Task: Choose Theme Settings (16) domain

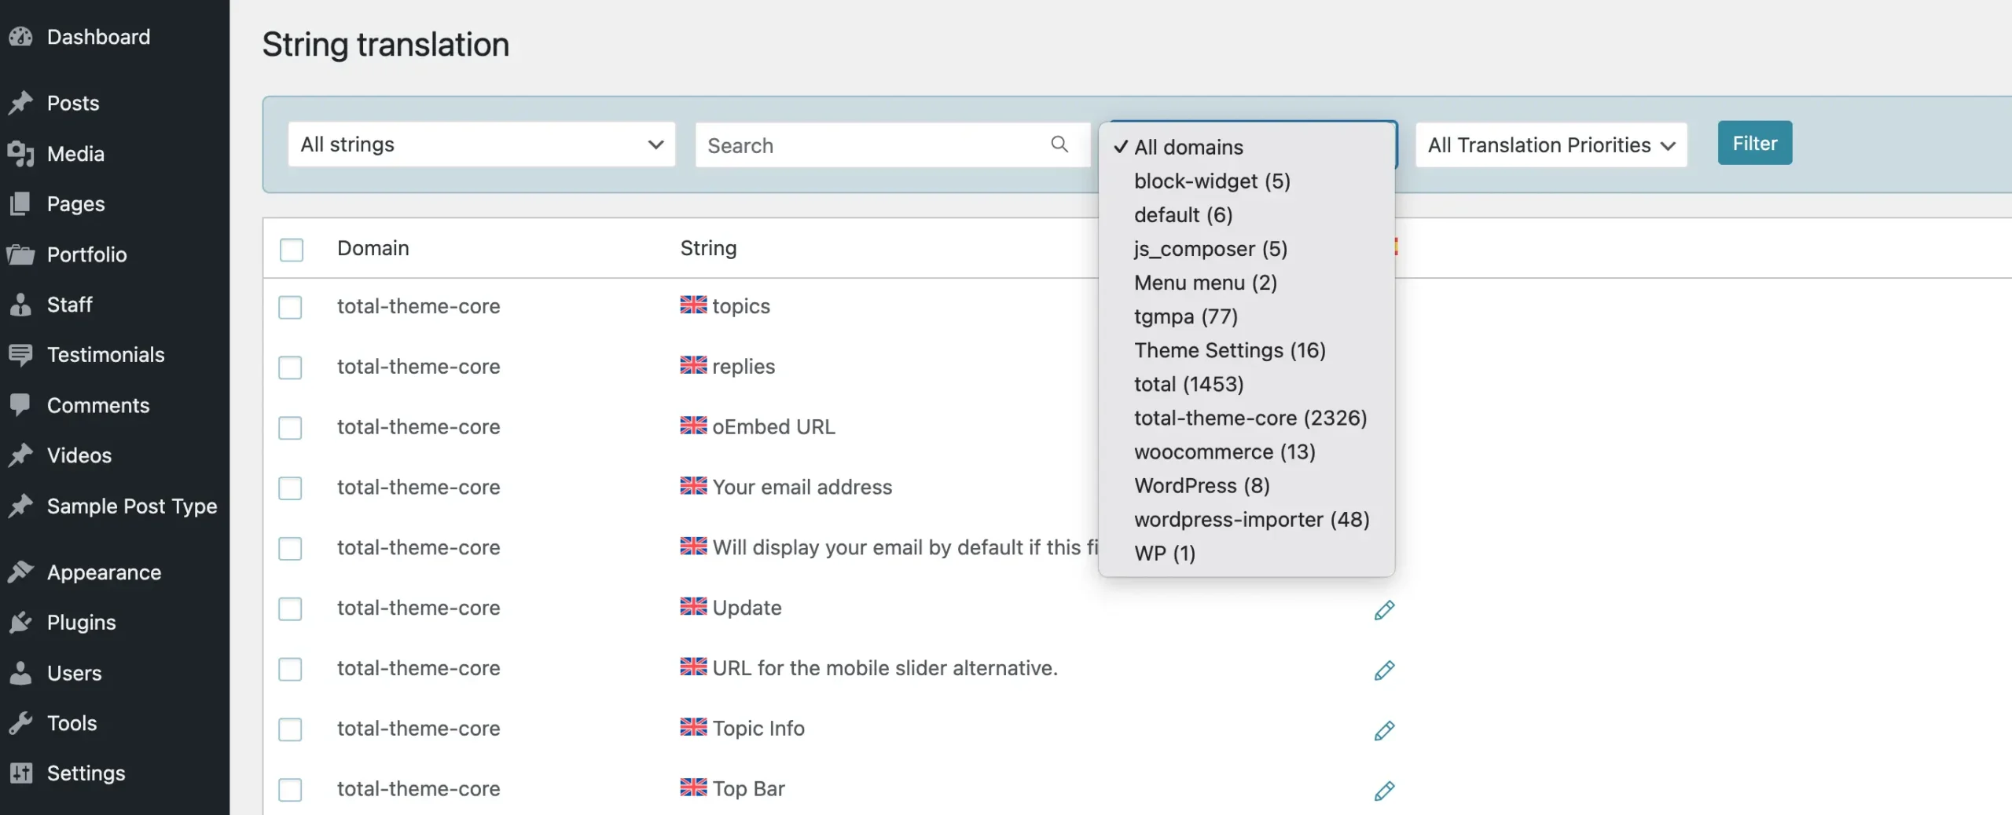Action: [1246, 349]
